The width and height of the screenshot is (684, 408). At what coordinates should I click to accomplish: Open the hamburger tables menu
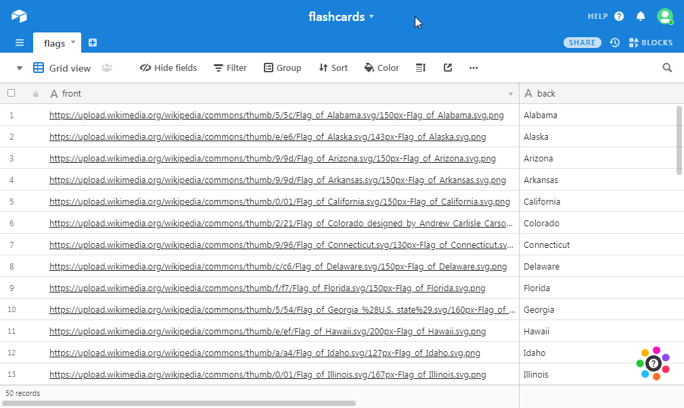tap(20, 43)
